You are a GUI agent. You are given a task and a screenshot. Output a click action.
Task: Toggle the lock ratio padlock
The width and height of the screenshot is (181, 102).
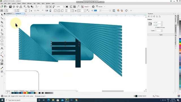click(x=31, y=11)
